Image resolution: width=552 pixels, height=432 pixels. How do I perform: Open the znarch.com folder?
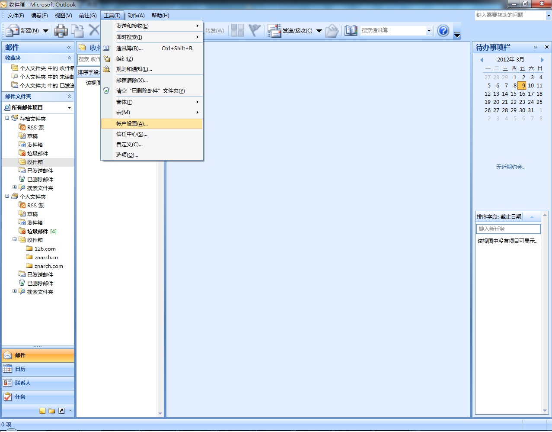49,266
